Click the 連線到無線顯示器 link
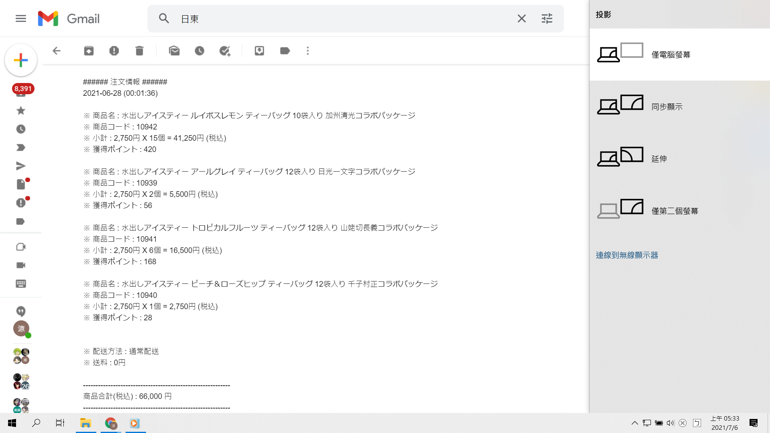 coord(627,255)
